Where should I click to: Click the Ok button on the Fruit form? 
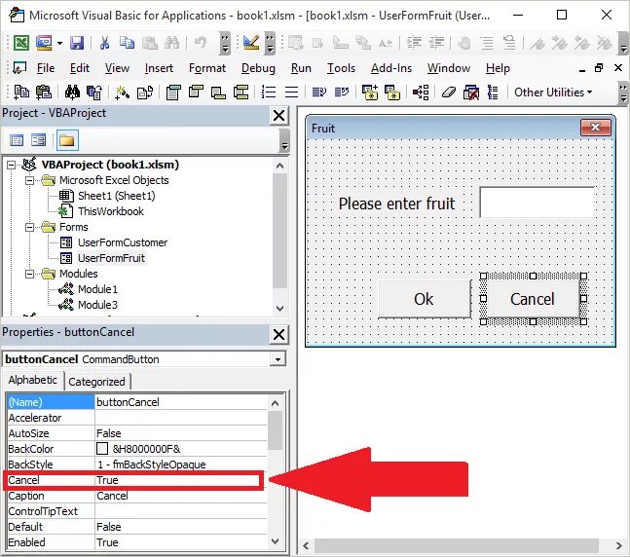tap(425, 299)
